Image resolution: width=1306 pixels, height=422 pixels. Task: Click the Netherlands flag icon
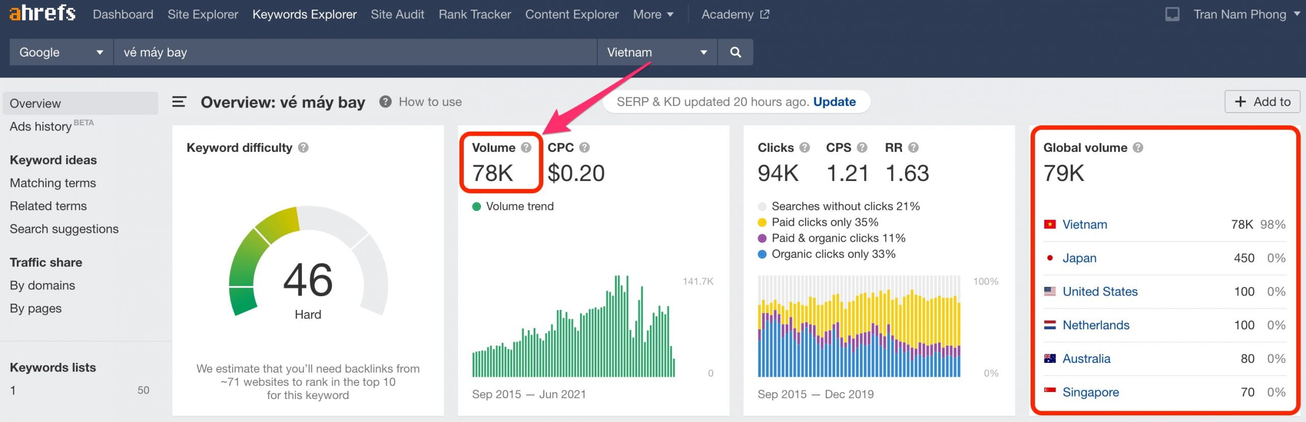pyautogui.click(x=1050, y=325)
